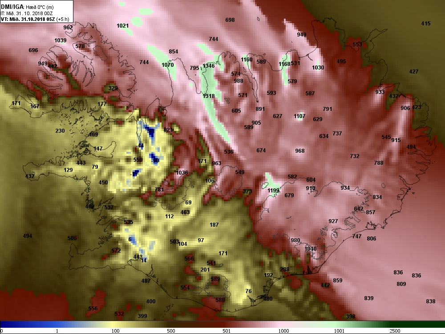The height and width of the screenshot is (334, 445).
Task: Click the 415 value
Action: [x=426, y=24]
